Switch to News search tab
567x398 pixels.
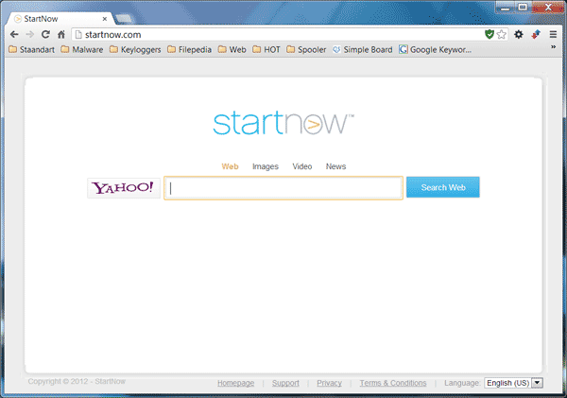[x=335, y=166]
